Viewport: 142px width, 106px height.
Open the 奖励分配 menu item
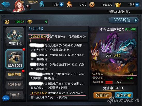[x=15, y=85]
